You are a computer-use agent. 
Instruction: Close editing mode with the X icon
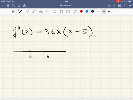point(125,6)
